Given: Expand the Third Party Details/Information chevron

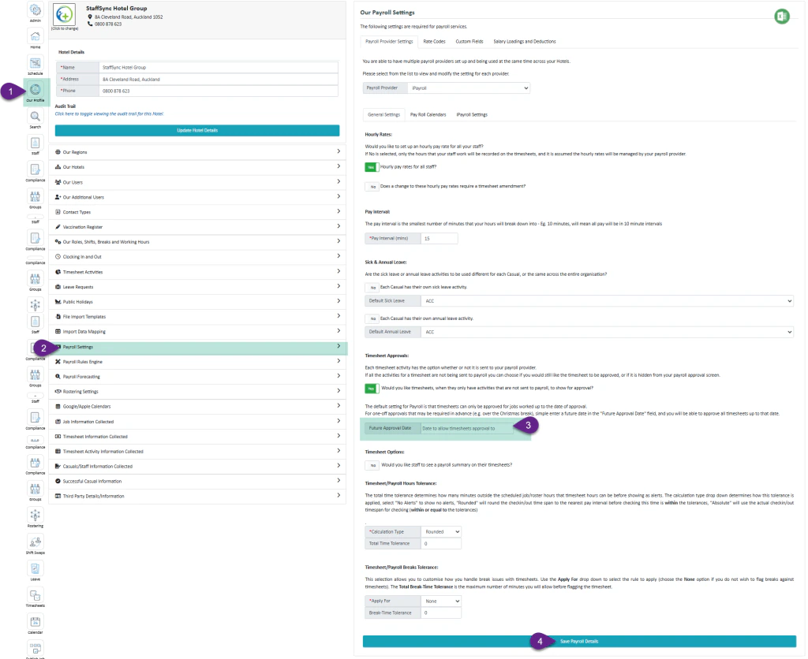Looking at the screenshot, I should (339, 495).
